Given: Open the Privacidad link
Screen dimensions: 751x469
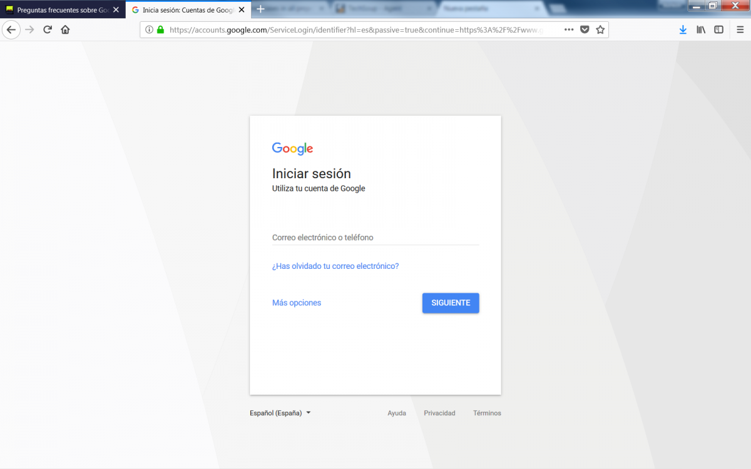Looking at the screenshot, I should [x=439, y=413].
